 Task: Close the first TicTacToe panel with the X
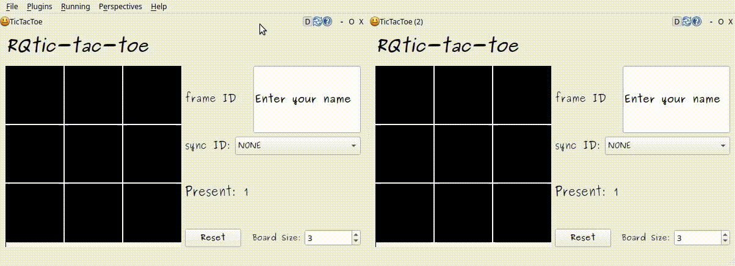point(361,21)
